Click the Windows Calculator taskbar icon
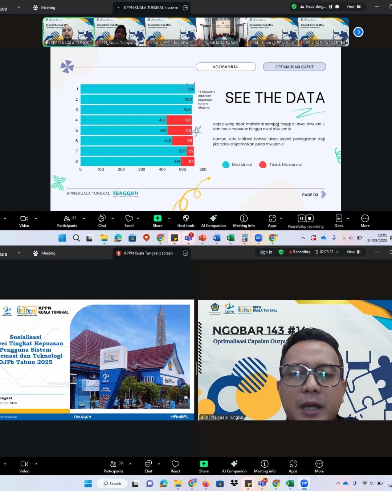 [x=244, y=238]
